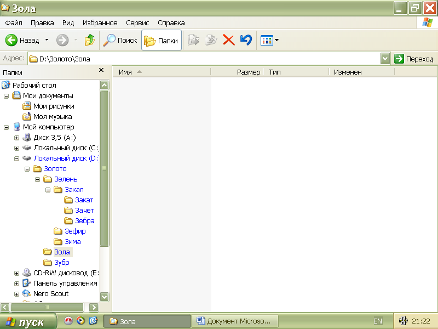Image resolution: width=438 pixels, height=329 pixels.
Task: Open the address bar dropdown list
Action: [385, 59]
